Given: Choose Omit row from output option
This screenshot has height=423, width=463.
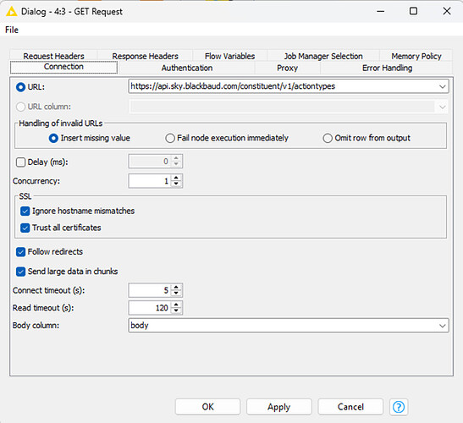Looking at the screenshot, I should [328, 138].
